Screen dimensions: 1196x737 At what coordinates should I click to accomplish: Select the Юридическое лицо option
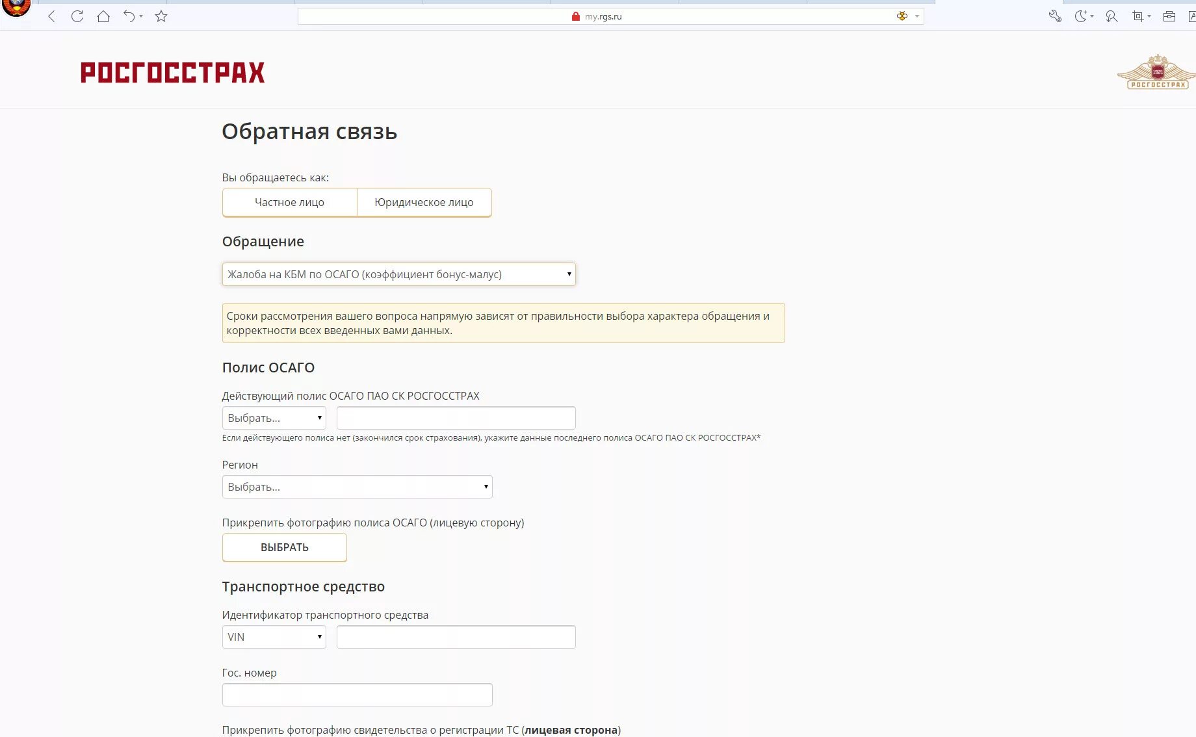(x=424, y=202)
